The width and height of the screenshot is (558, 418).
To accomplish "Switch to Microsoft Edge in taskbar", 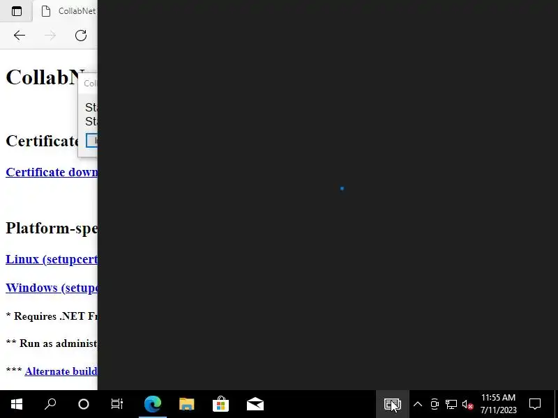I will 153,404.
